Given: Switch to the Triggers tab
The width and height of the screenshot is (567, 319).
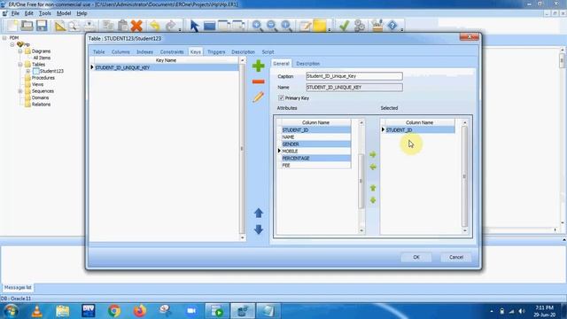Looking at the screenshot, I should 216,52.
